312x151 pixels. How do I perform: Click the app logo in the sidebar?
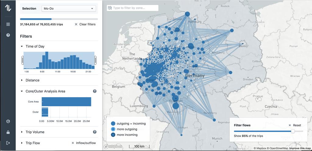coord(8,8)
